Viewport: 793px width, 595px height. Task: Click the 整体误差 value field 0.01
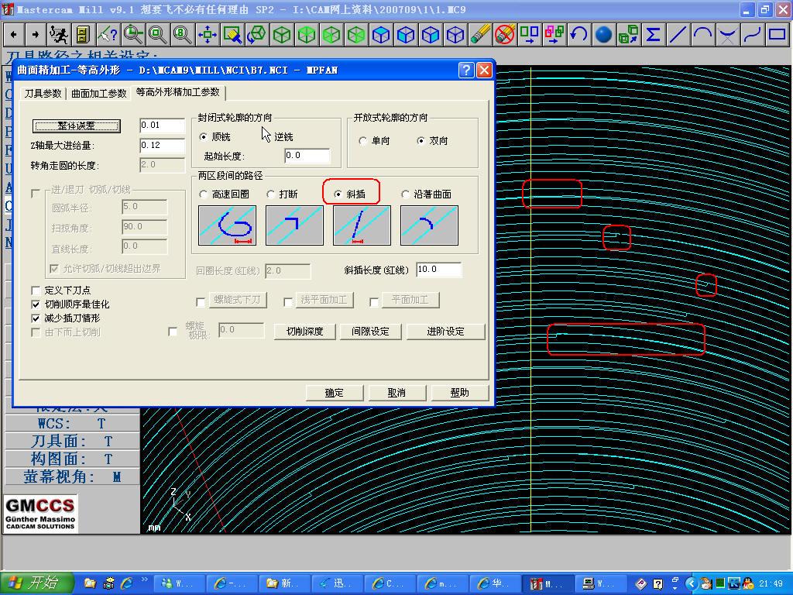(163, 125)
